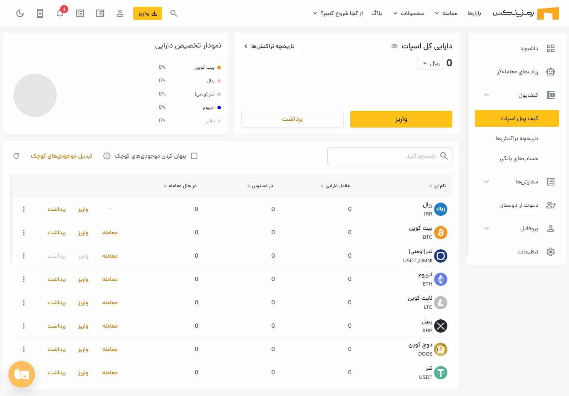Open more options for ریپل row

(24, 326)
